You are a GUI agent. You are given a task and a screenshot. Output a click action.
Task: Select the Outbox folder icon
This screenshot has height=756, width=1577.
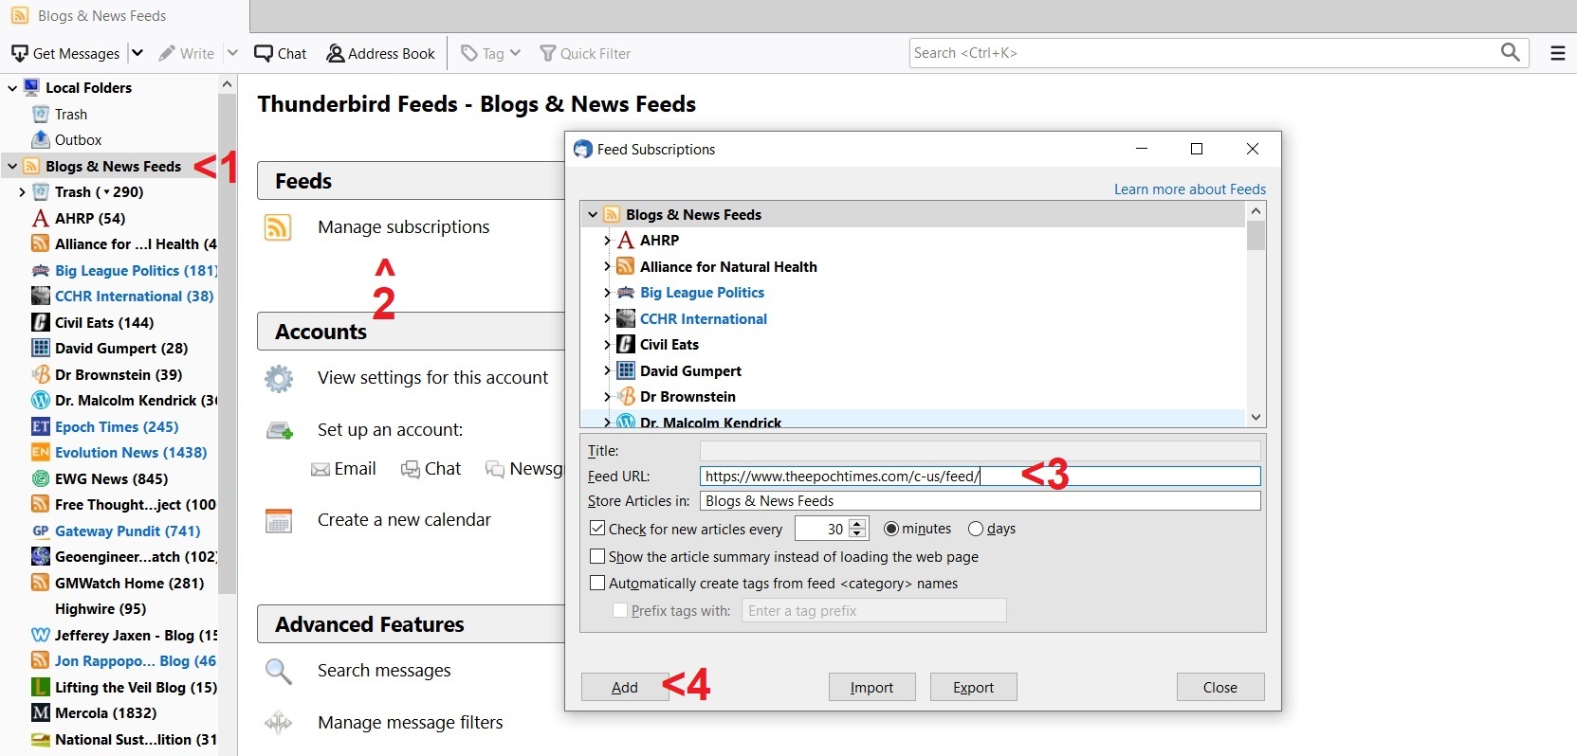click(x=40, y=140)
